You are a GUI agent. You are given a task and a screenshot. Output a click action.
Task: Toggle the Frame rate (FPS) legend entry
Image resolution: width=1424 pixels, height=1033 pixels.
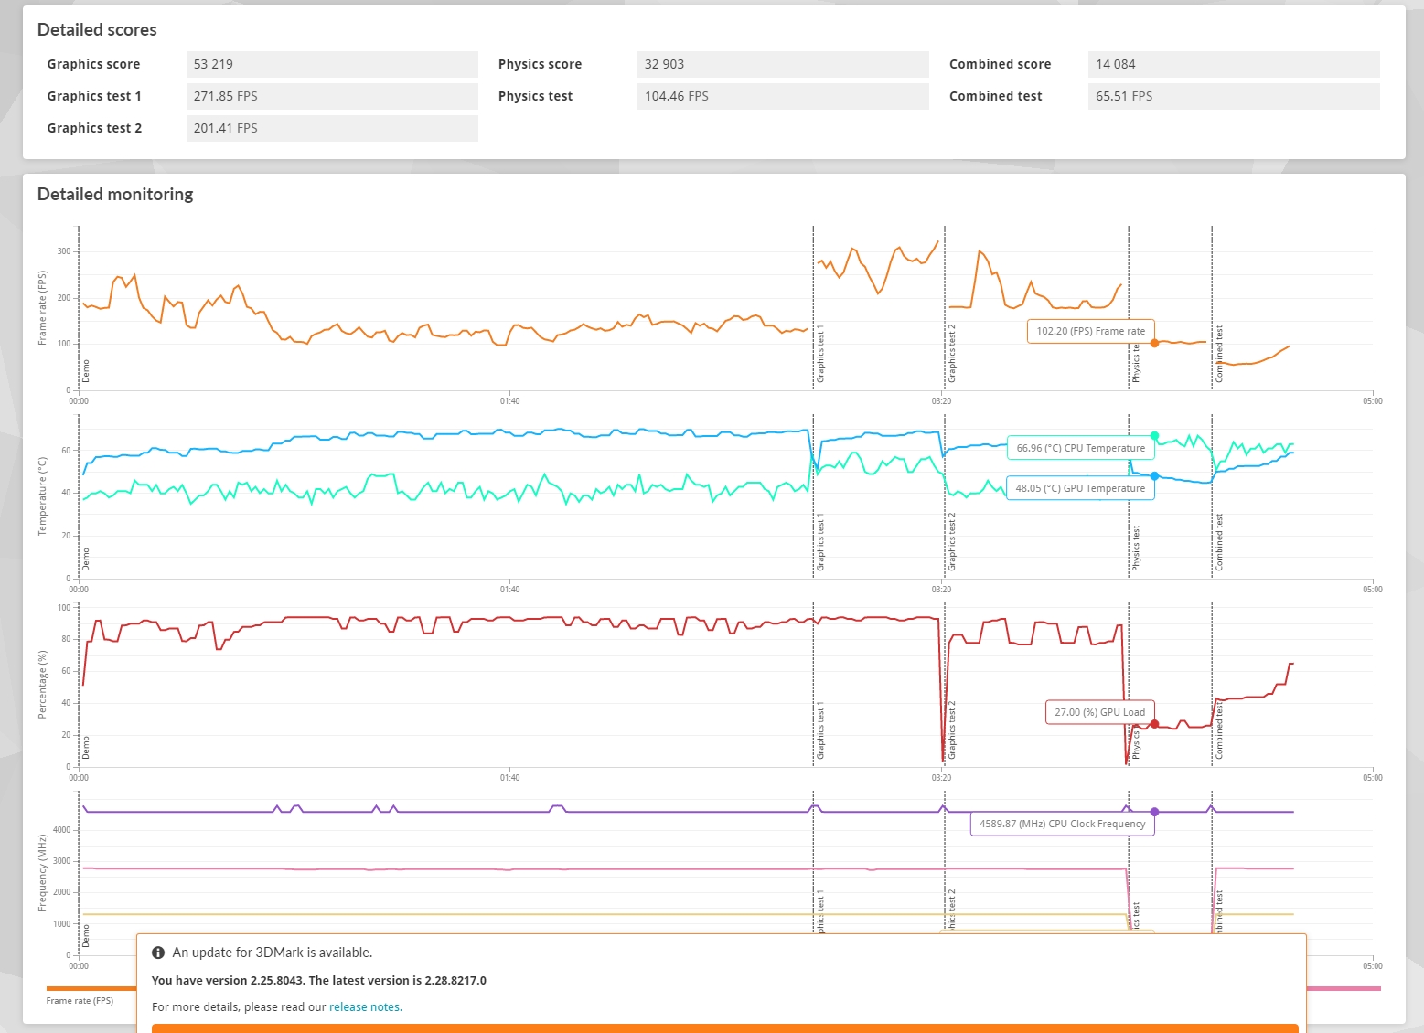tap(80, 1001)
